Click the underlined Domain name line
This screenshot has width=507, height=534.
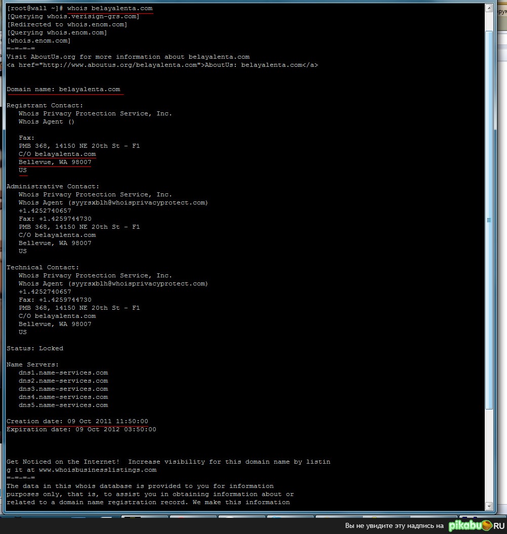click(x=63, y=90)
